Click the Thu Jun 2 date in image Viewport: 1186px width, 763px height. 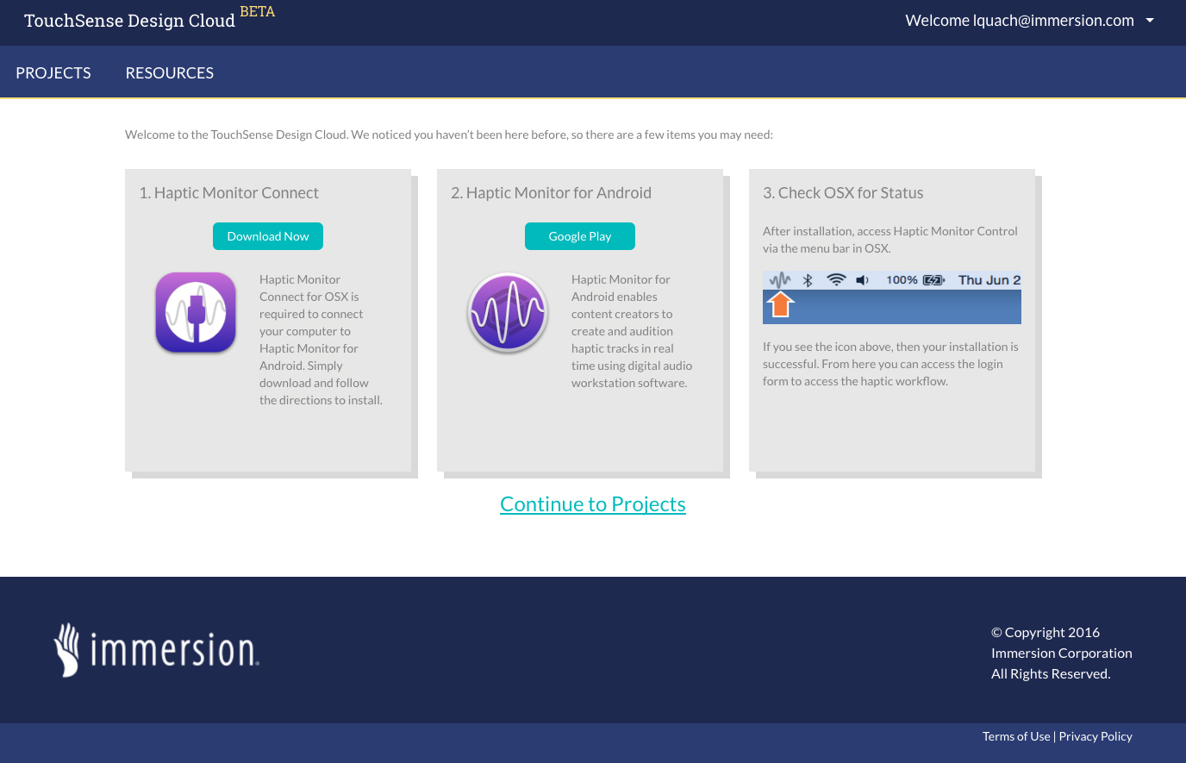pos(989,280)
